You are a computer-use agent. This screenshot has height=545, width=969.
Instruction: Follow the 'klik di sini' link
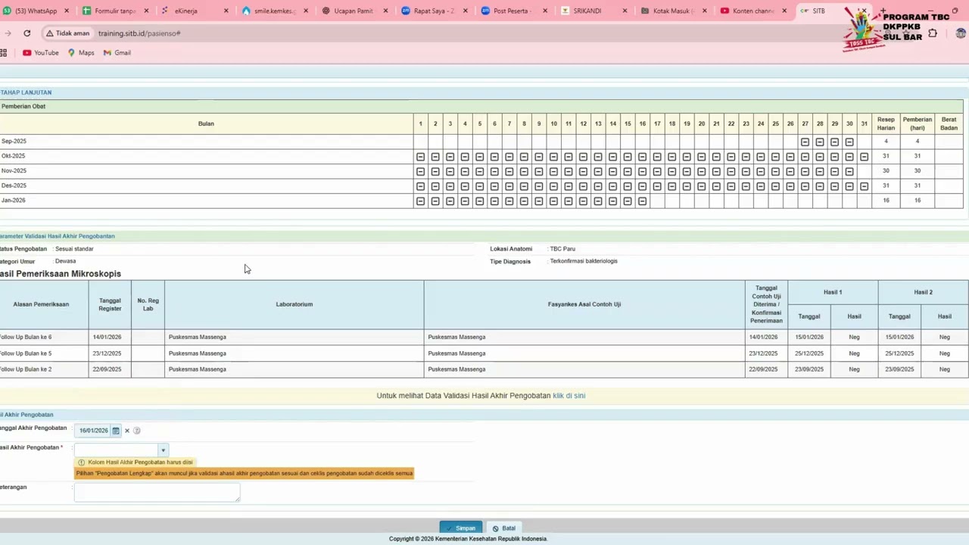click(x=569, y=396)
